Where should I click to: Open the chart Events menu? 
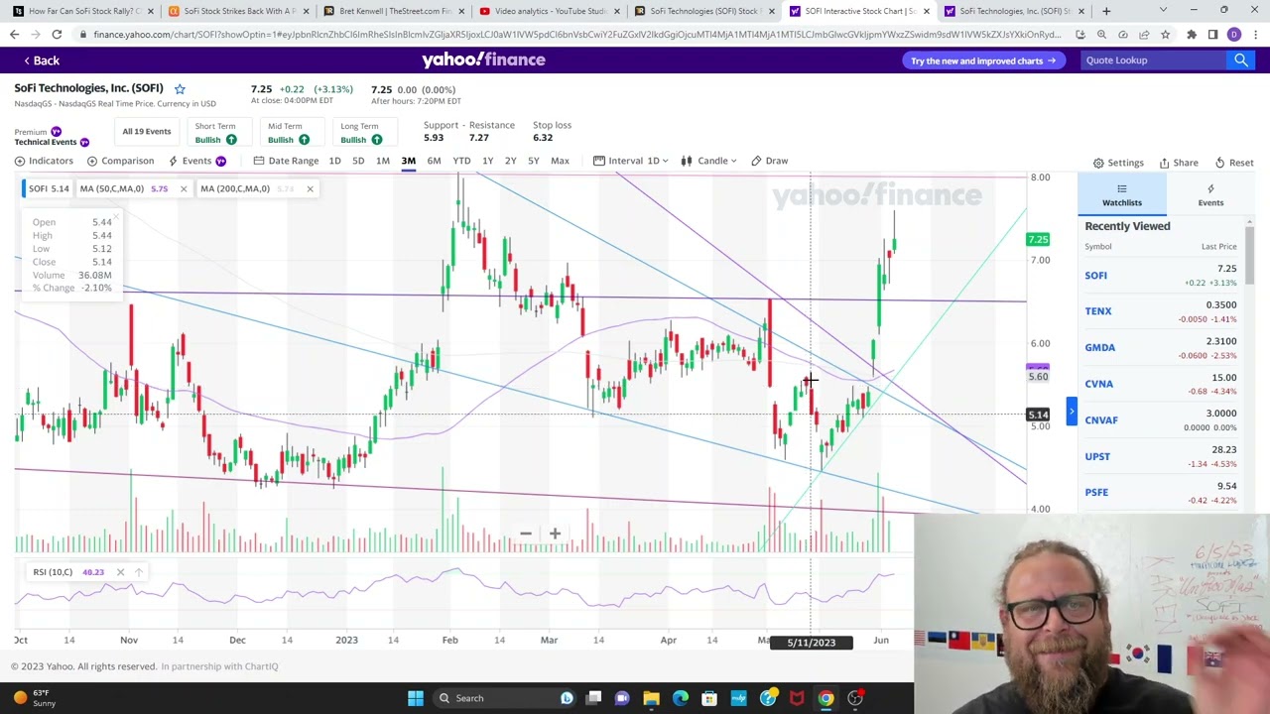point(196,161)
